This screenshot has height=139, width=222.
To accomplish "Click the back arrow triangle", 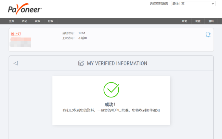I will 15,63.
